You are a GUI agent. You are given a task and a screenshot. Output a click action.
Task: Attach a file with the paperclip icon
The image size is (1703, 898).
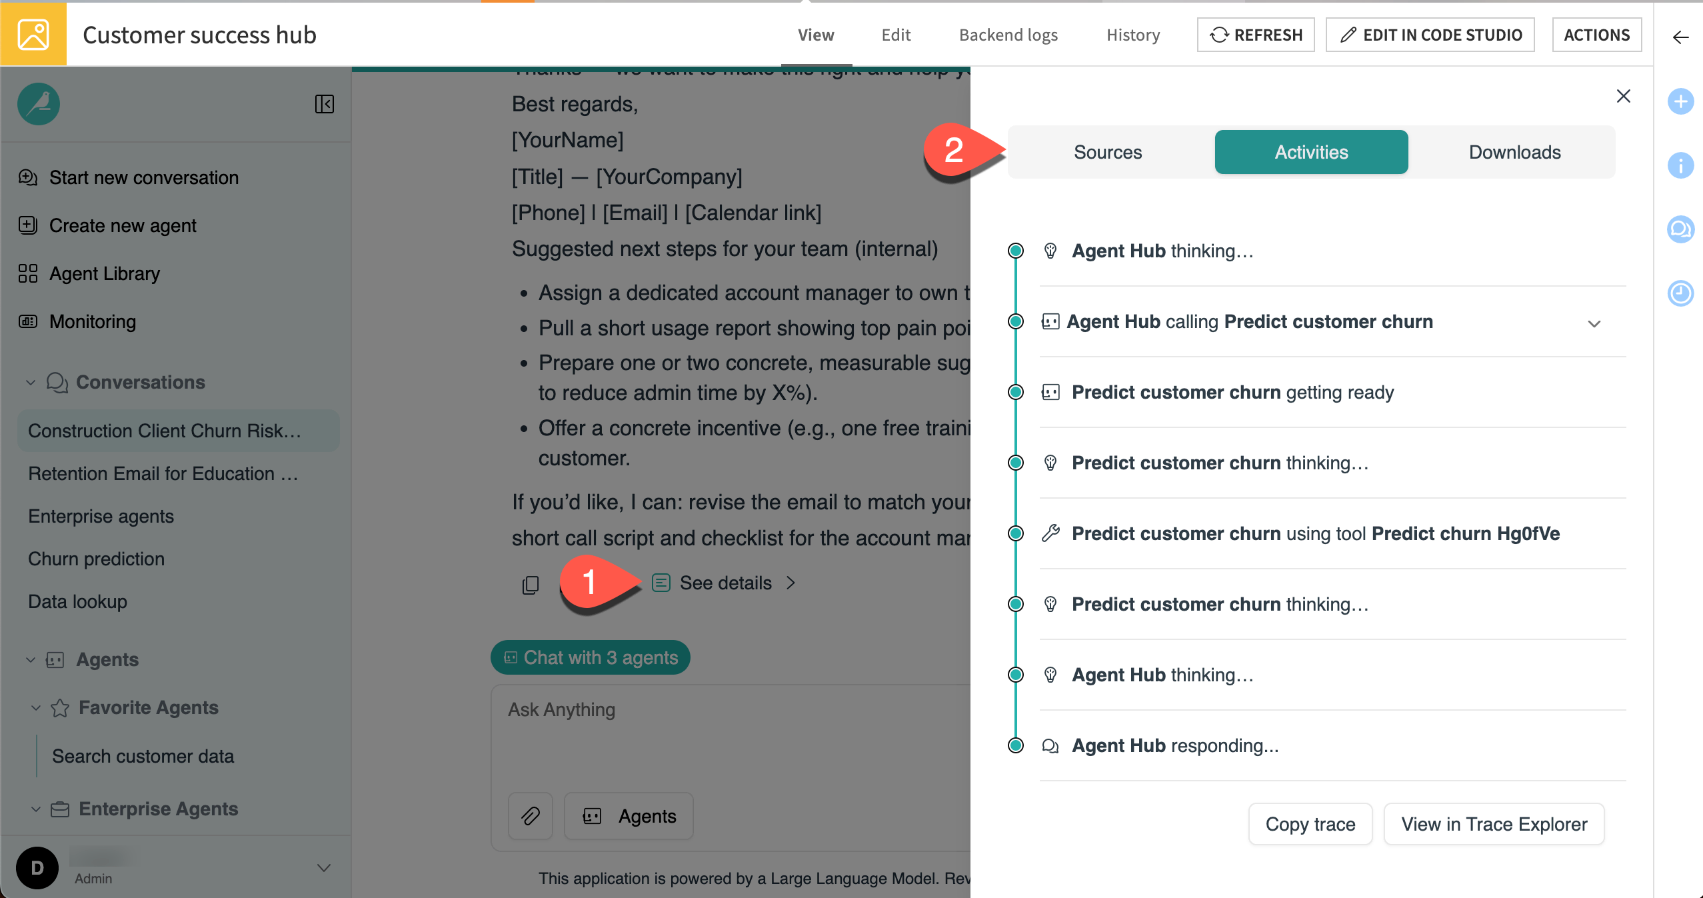click(x=530, y=816)
